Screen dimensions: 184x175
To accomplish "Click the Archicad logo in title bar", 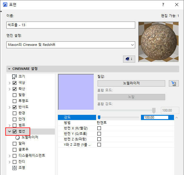I will pos(5,5).
